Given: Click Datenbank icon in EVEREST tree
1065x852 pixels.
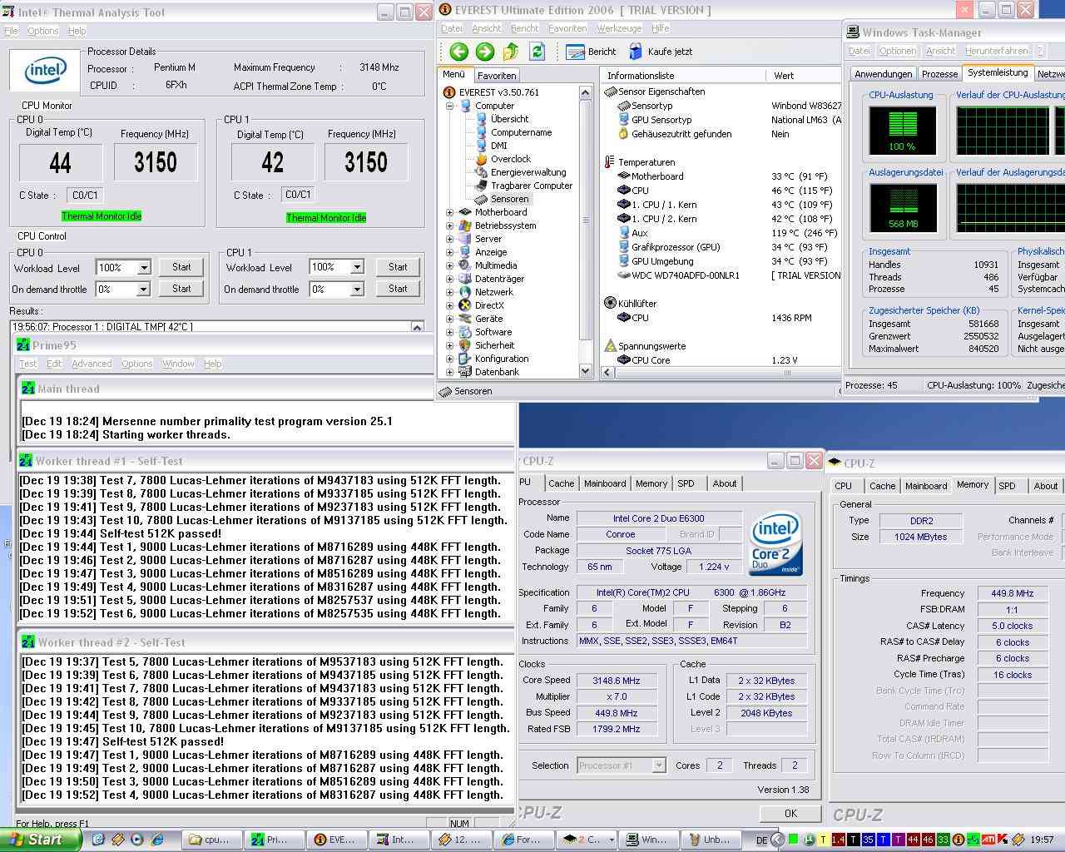Looking at the screenshot, I should click(x=465, y=372).
